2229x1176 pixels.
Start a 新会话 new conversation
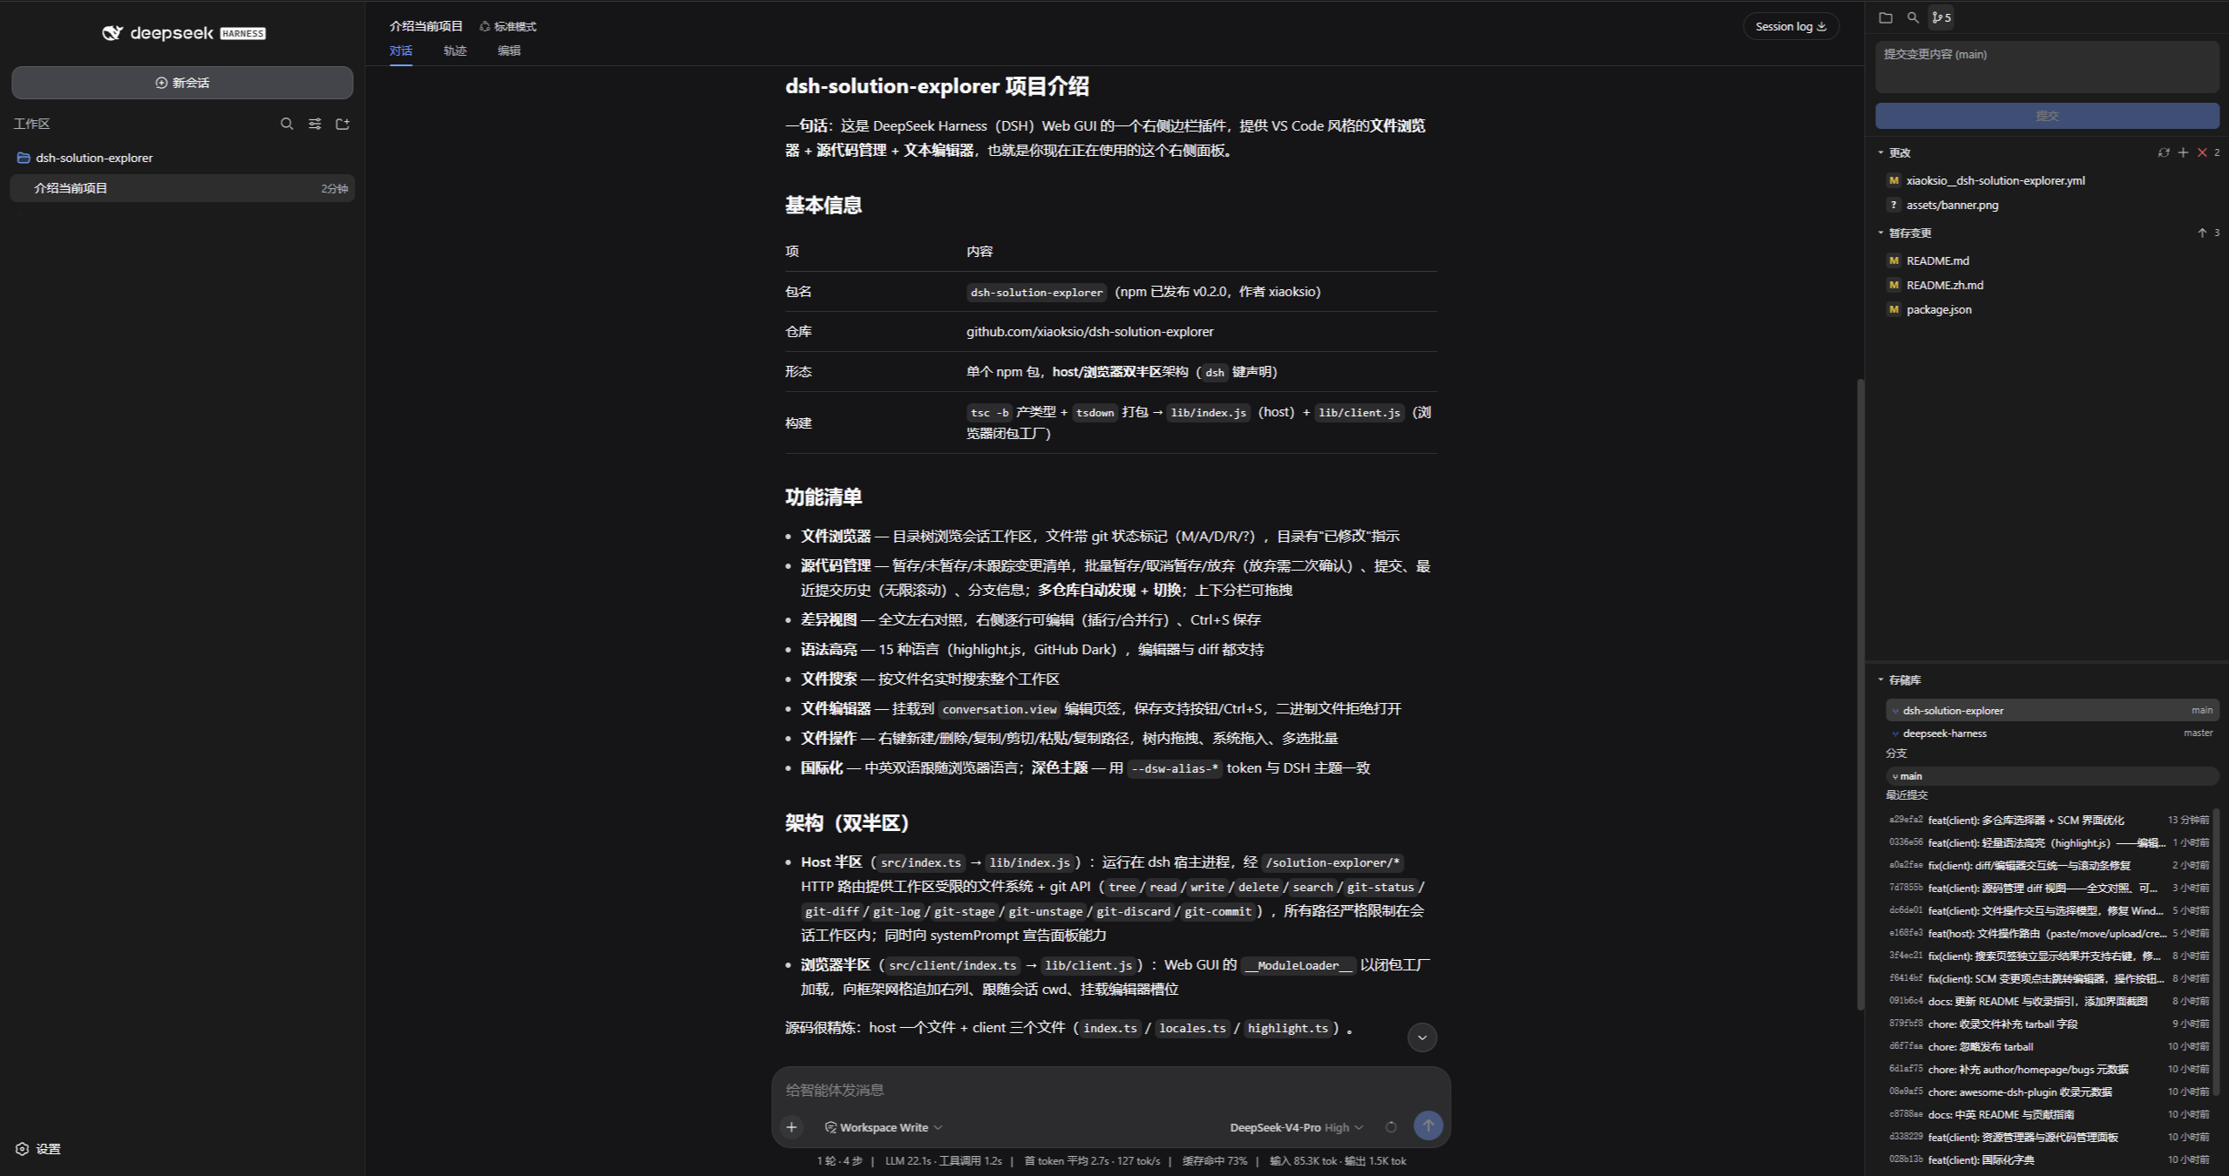pos(182,83)
